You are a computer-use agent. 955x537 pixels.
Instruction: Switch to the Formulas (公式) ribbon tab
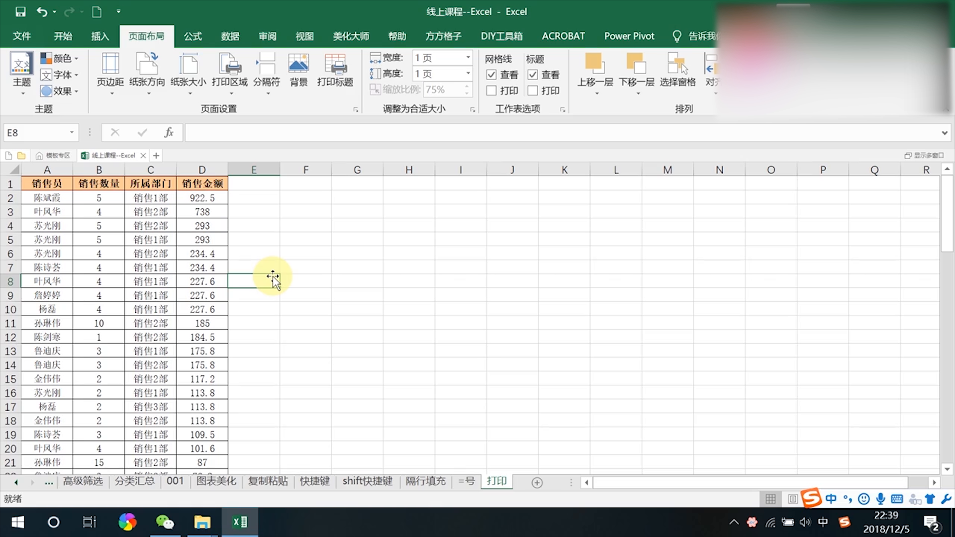[x=192, y=36]
